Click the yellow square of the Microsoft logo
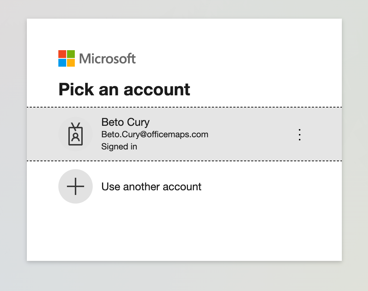The image size is (368, 291). click(71, 63)
